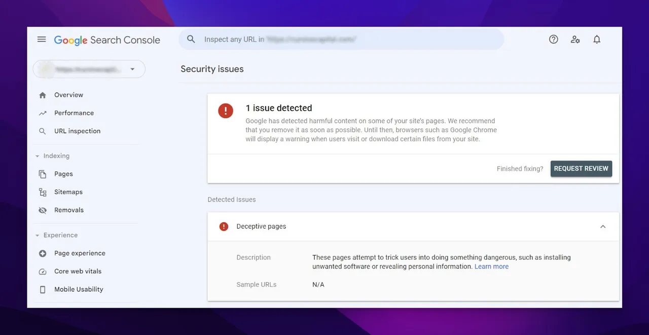Click the Core web vitals gauge icon
The height and width of the screenshot is (335, 649).
pyautogui.click(x=43, y=272)
